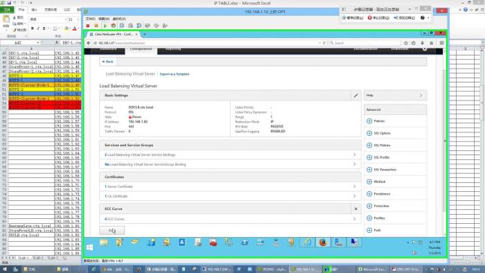Click the Back button
The height and width of the screenshot is (273, 485).
point(107,62)
